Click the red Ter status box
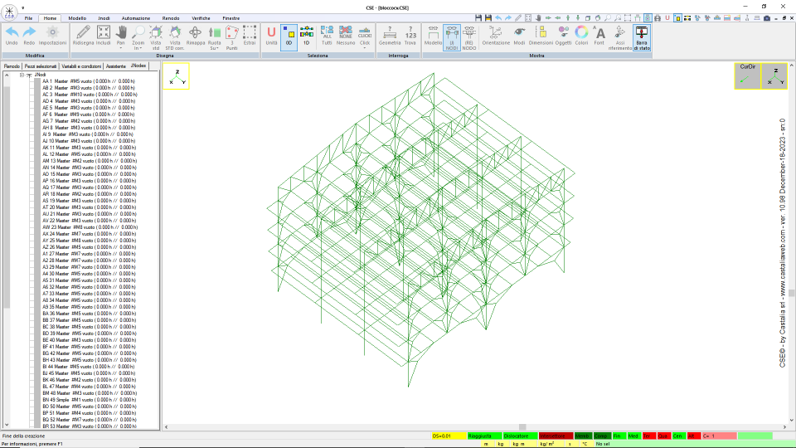Viewport: 796px width, 448px height. (x=648, y=436)
